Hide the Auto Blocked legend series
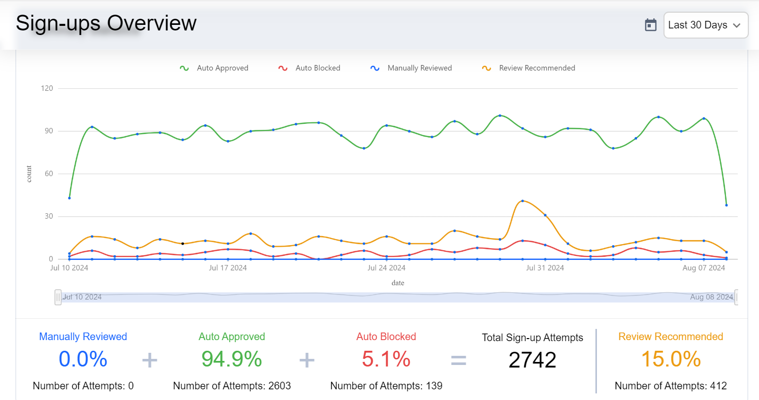 (x=318, y=68)
